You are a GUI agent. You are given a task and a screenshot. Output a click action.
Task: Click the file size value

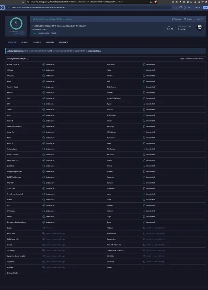pos(170,29)
